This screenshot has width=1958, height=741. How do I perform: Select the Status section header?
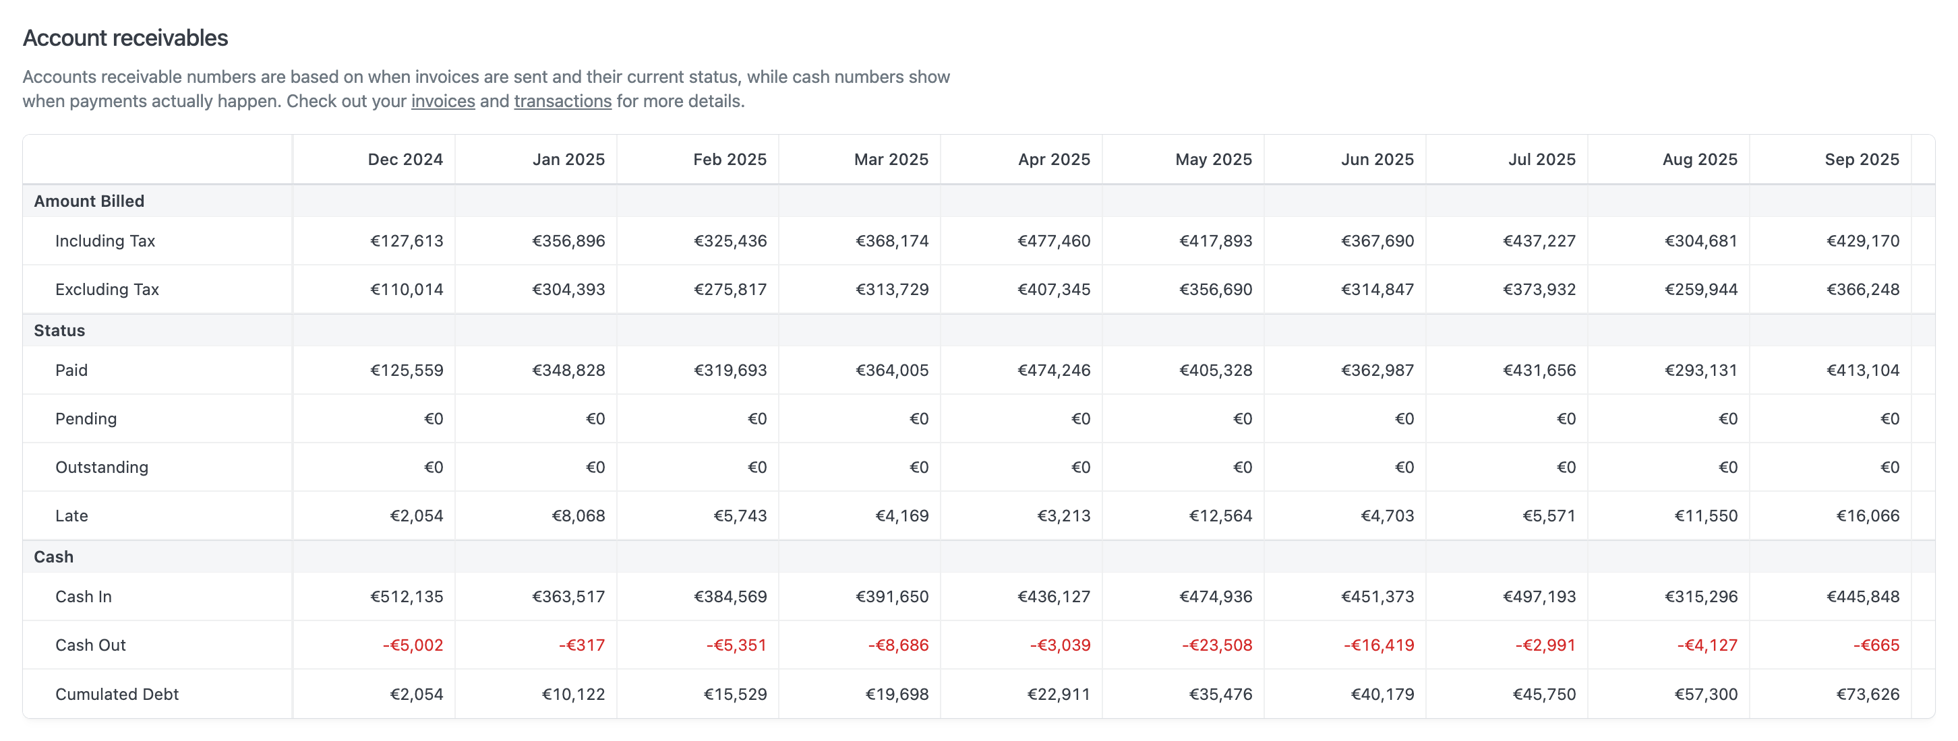tap(59, 330)
